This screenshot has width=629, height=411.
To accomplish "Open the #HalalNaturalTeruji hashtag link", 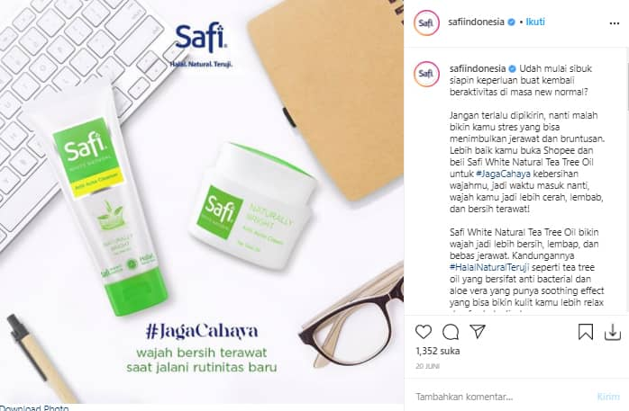I will point(489,267).
